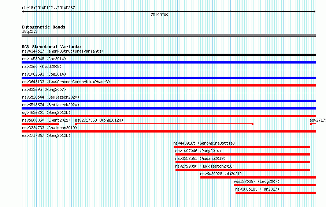326x207 pixels.
Task: Select the blue nsv6528544 variant bar
Action: (x=168, y=101)
